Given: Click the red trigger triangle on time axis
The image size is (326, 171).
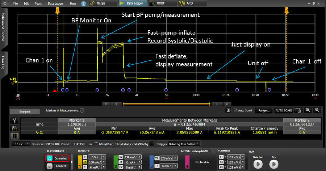Looking at the screenshot, I should [x=54, y=91].
